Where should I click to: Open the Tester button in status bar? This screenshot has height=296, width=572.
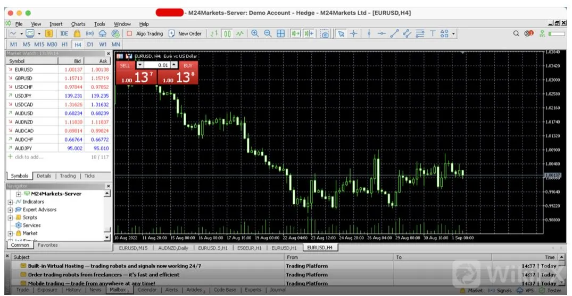point(550,291)
